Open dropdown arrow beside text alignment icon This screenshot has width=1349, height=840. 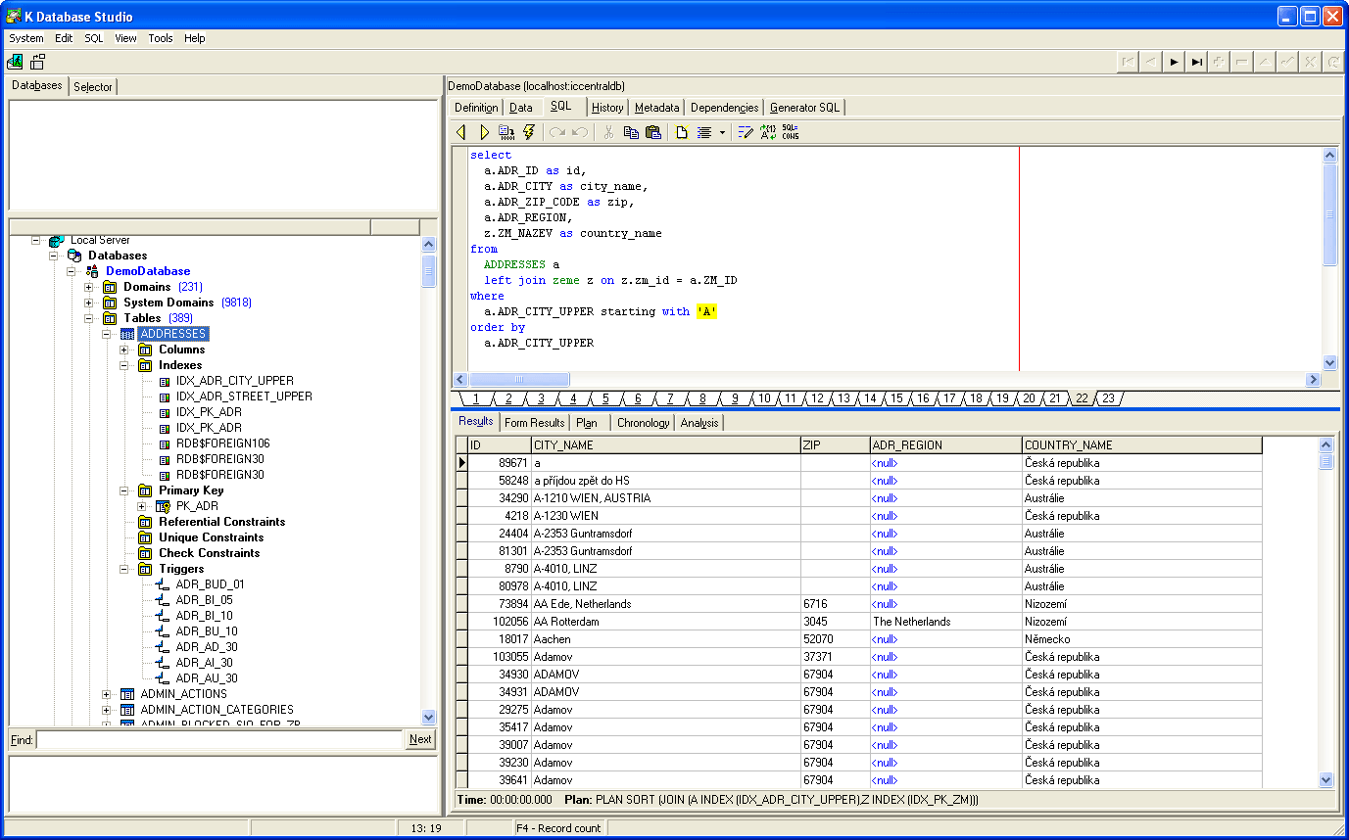pyautogui.click(x=722, y=132)
